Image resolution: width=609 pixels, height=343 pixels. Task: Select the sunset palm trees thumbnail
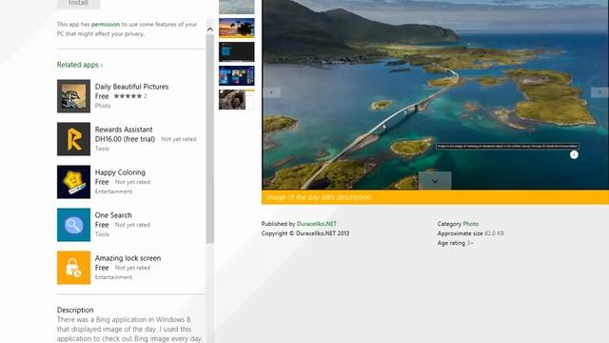click(x=237, y=28)
